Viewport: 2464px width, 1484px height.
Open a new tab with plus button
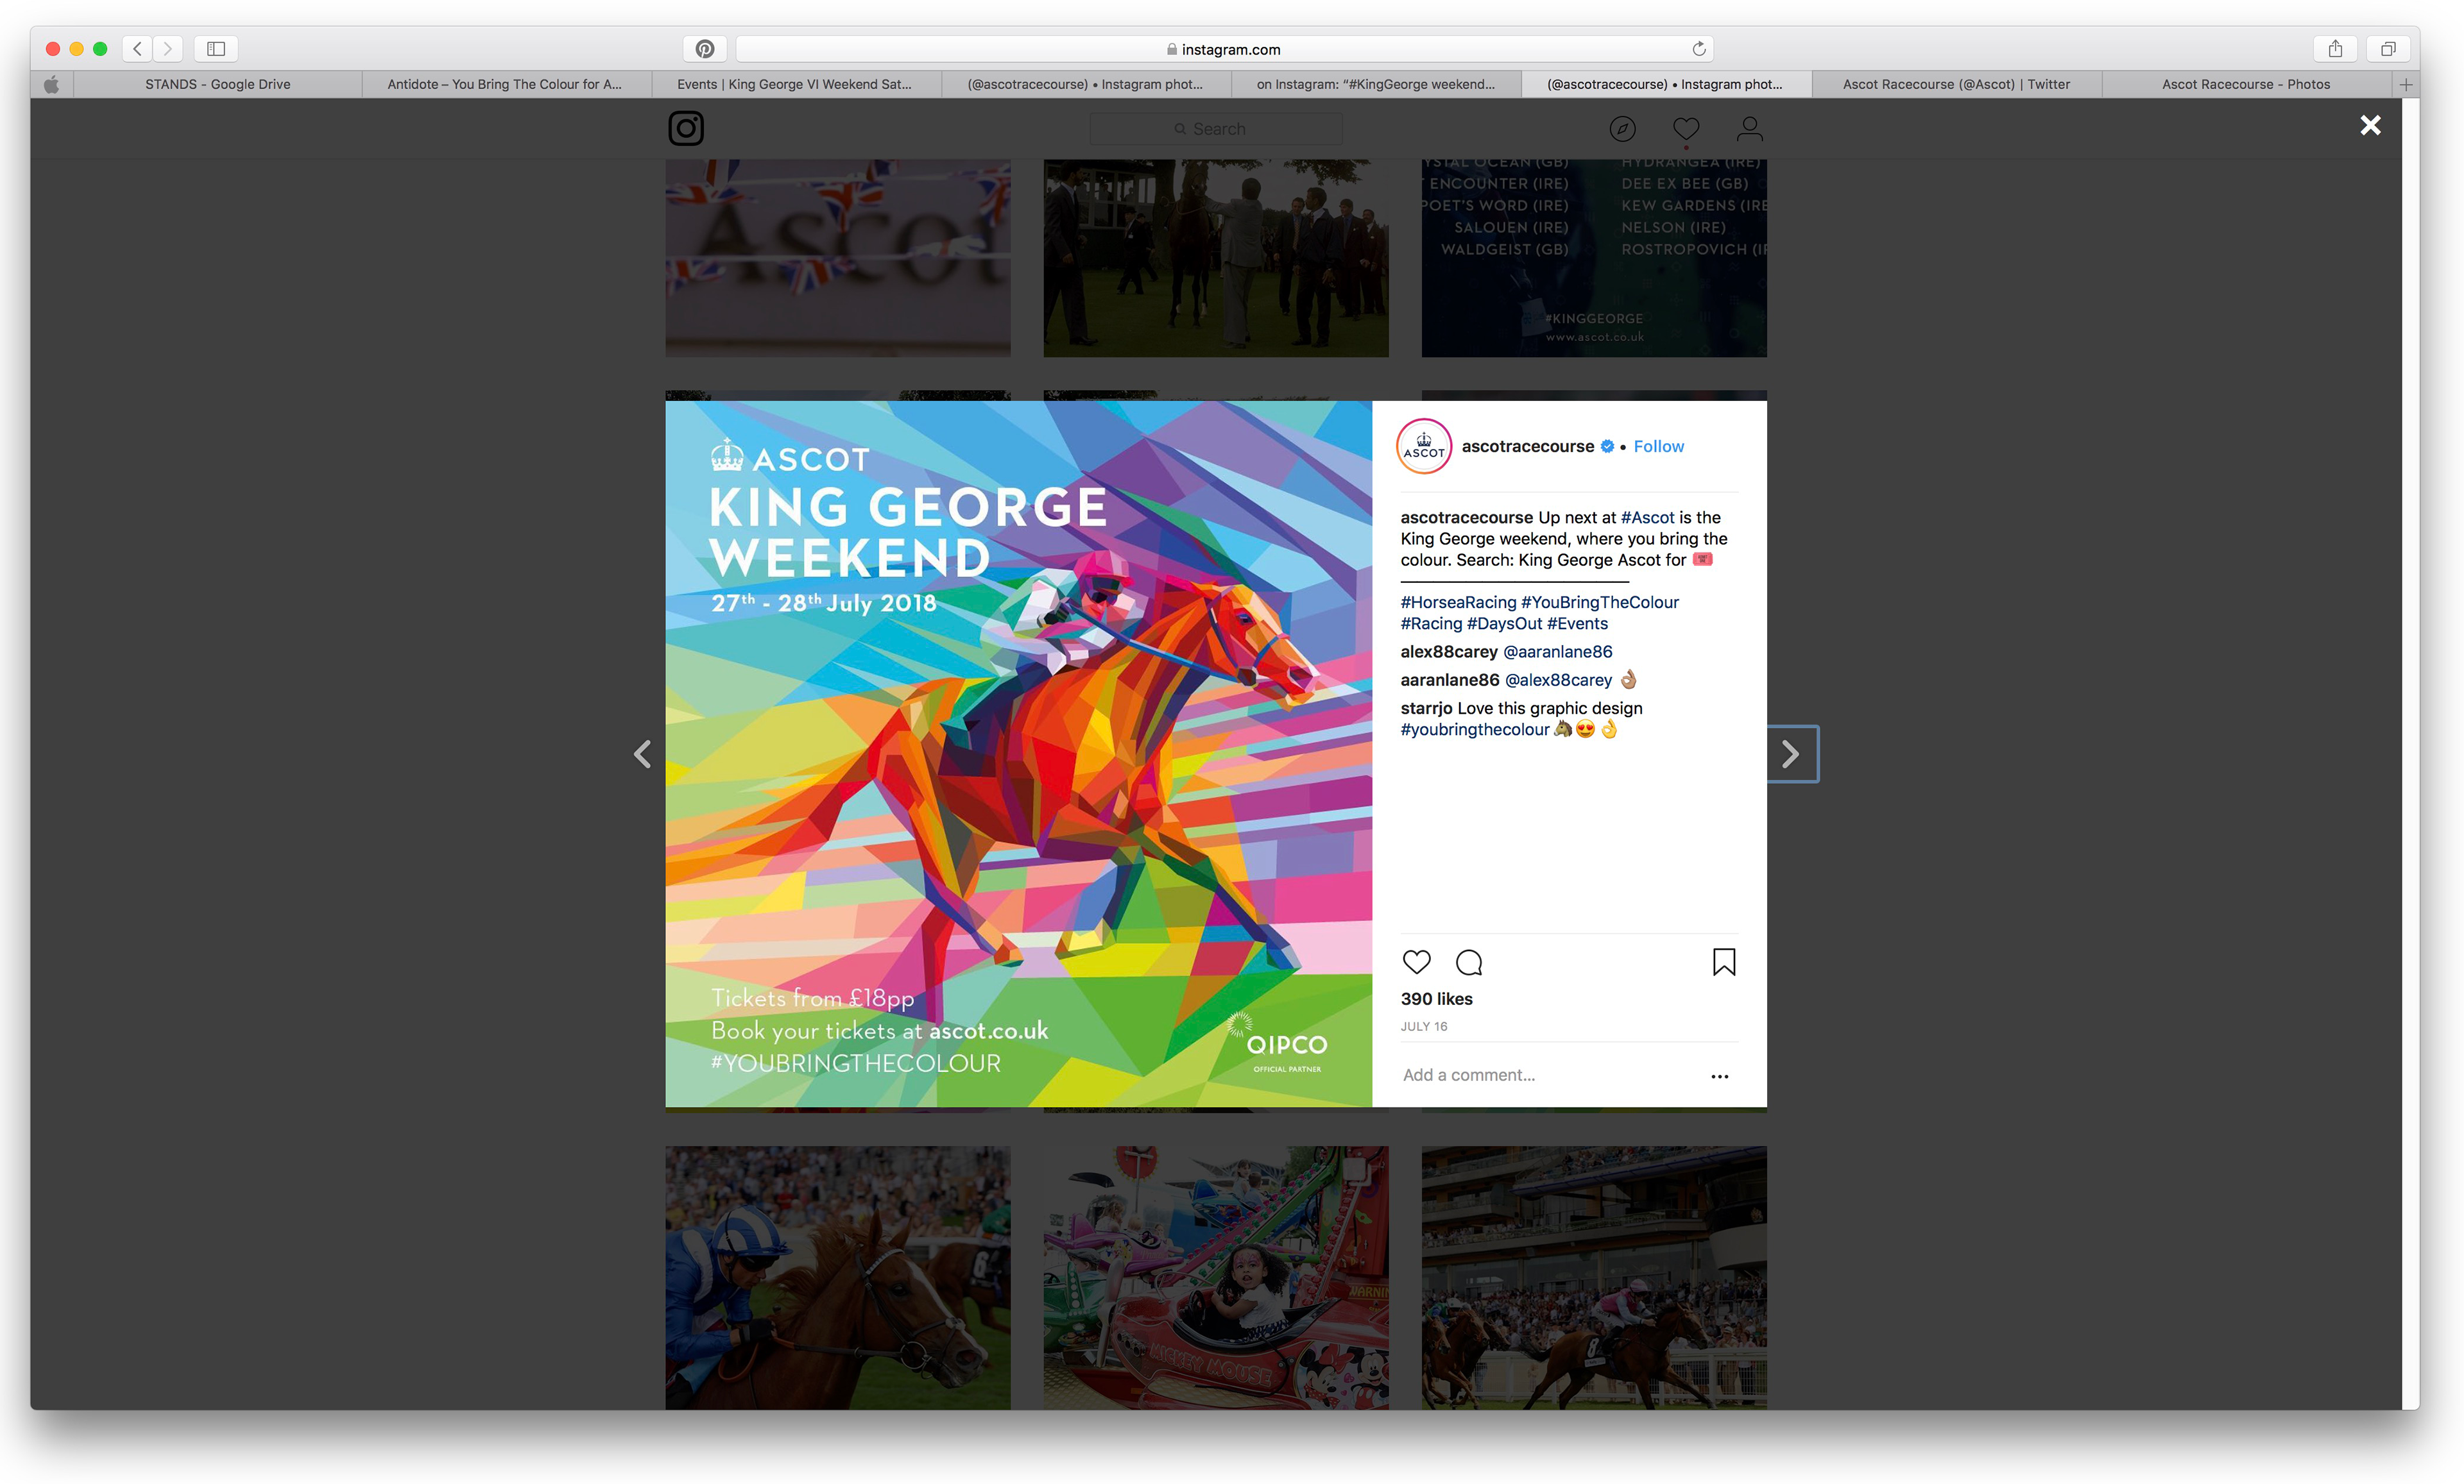point(2406,85)
